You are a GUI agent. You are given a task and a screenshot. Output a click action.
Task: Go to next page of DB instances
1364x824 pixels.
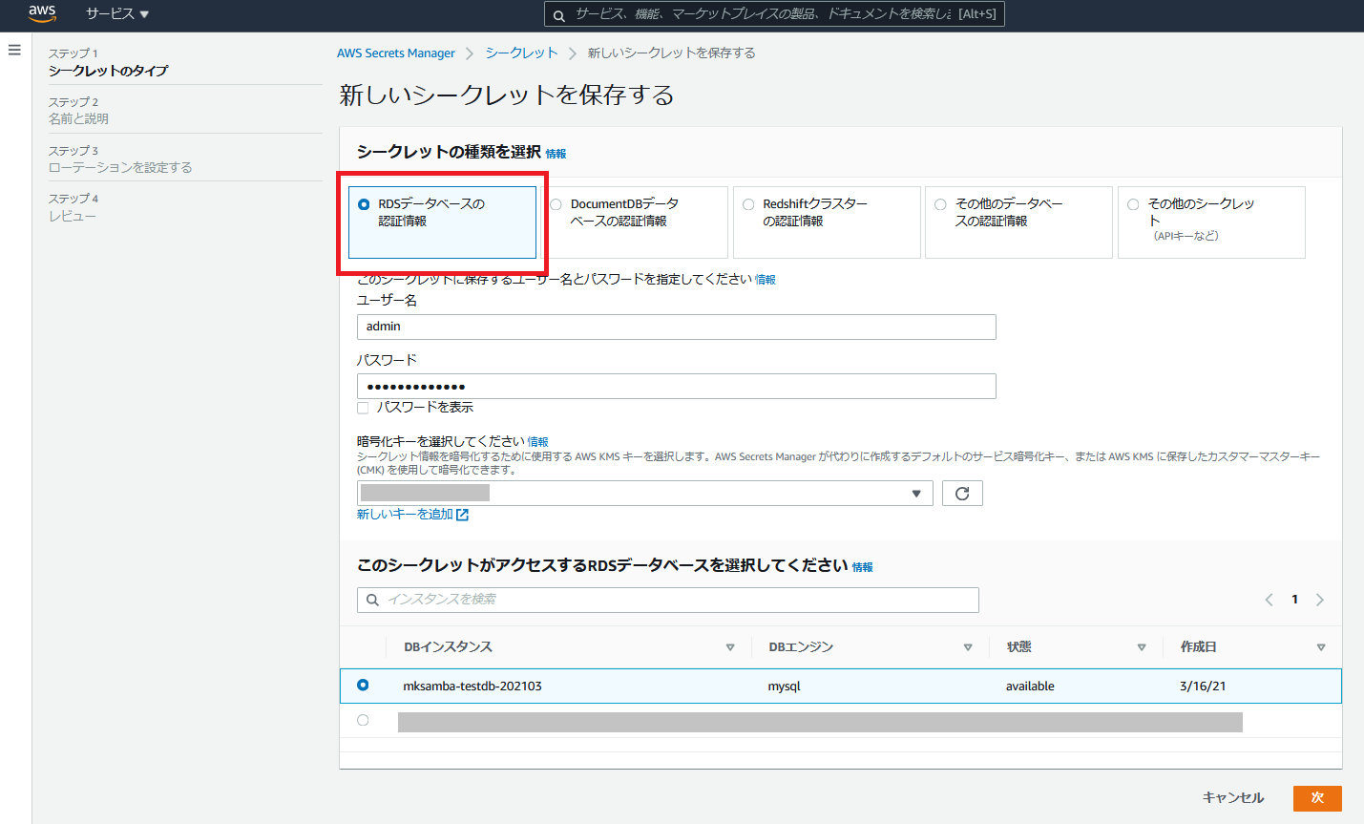click(1320, 600)
